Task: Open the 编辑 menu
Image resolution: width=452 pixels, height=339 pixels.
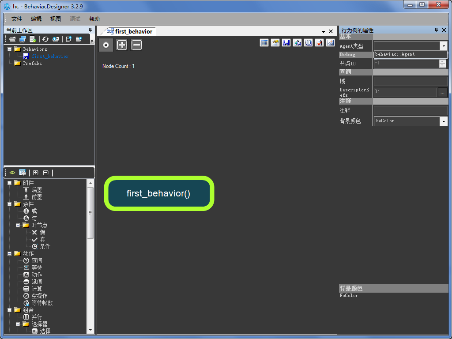Action: click(36, 19)
